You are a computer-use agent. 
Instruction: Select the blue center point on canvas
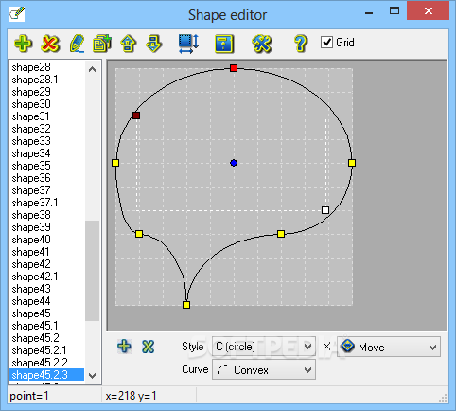(x=234, y=163)
